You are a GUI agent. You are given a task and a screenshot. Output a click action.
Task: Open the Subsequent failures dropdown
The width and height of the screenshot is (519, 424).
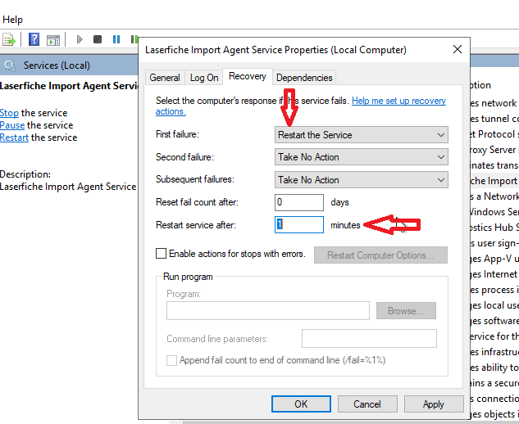point(361,180)
